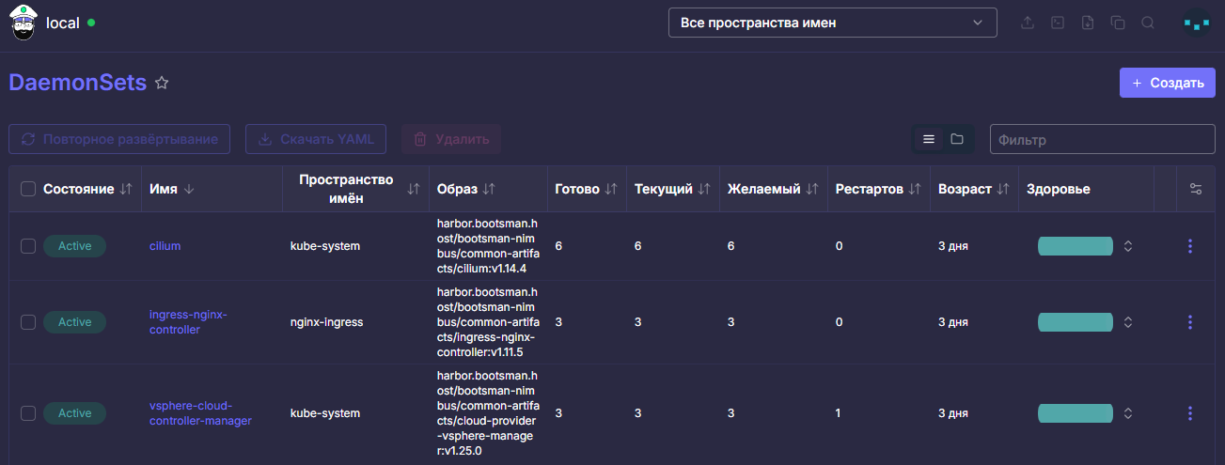
Task: Mark DaemonSets as favorite with the star
Action: coord(162,83)
